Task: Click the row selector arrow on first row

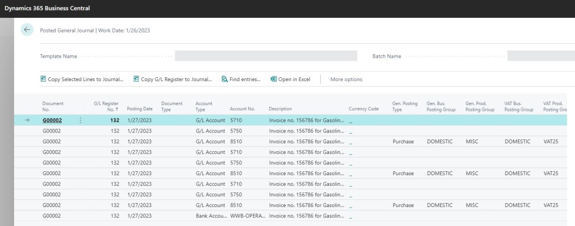Action: coord(27,120)
